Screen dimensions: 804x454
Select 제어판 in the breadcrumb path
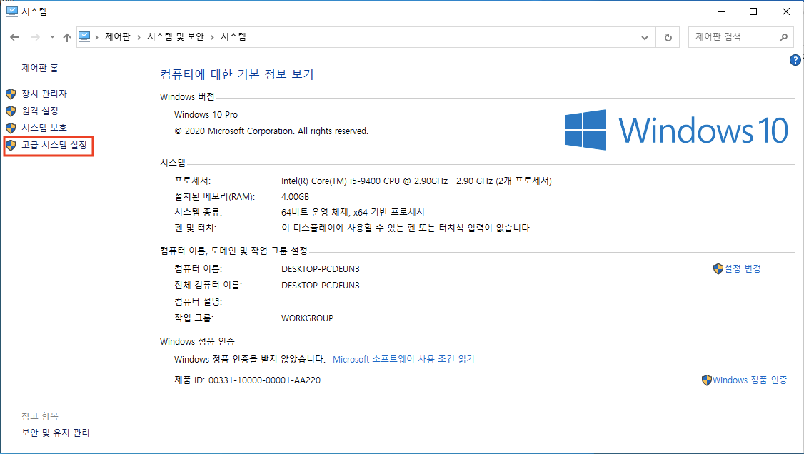click(117, 37)
